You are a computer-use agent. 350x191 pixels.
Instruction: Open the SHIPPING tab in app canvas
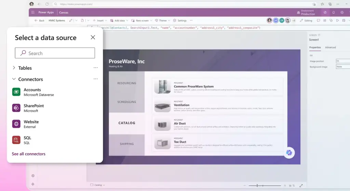(x=127, y=144)
